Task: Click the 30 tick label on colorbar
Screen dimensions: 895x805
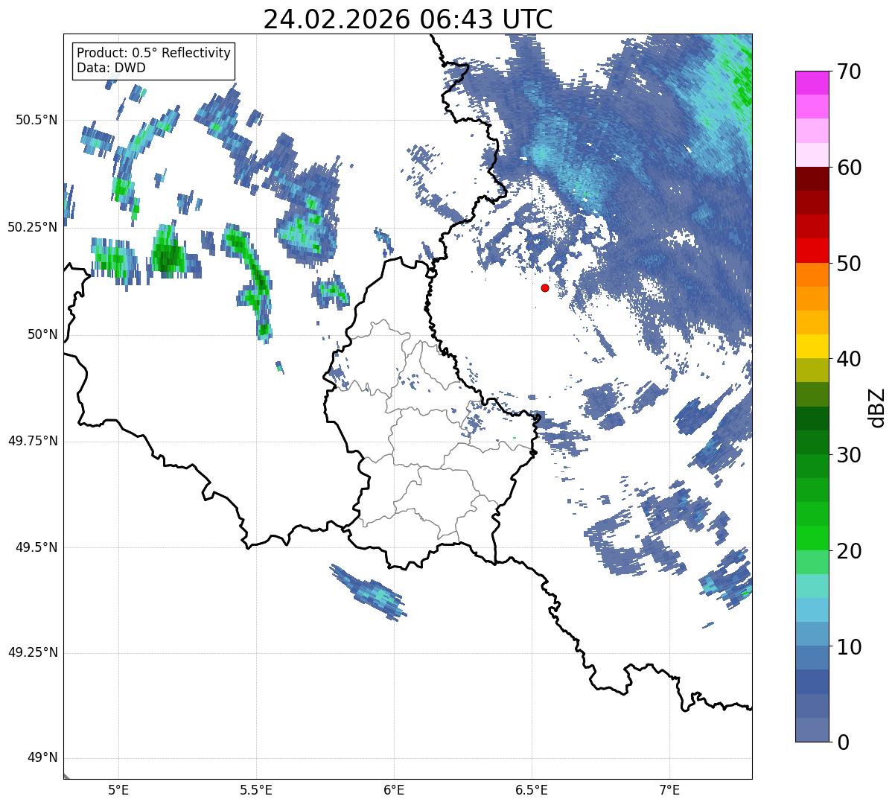Action: click(x=849, y=455)
